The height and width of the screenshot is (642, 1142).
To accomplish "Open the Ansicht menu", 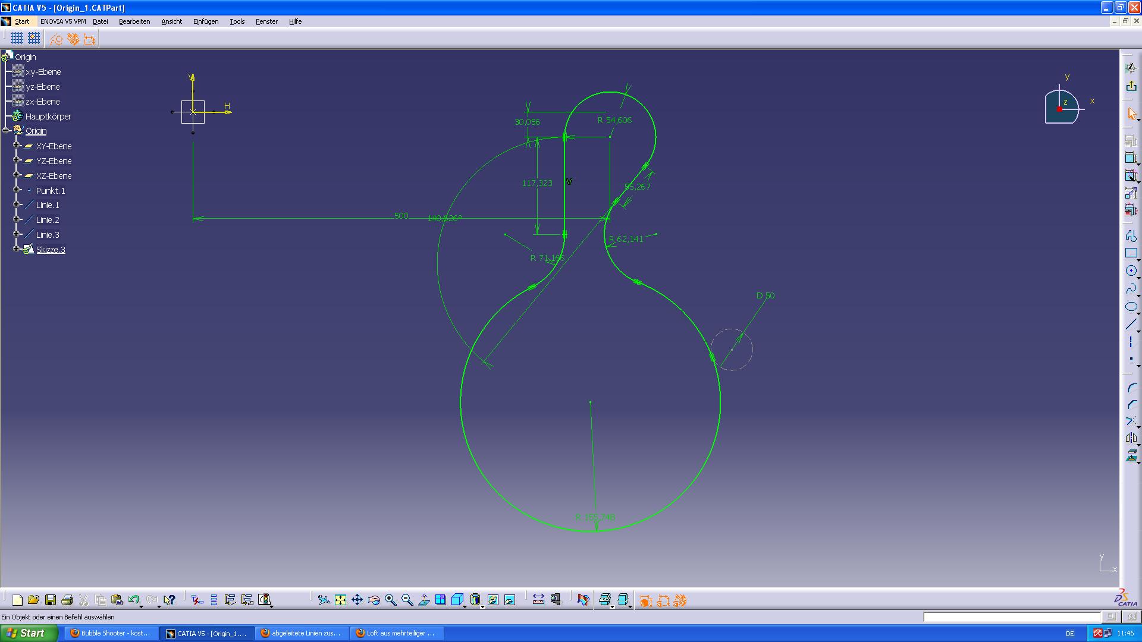I will (171, 21).
